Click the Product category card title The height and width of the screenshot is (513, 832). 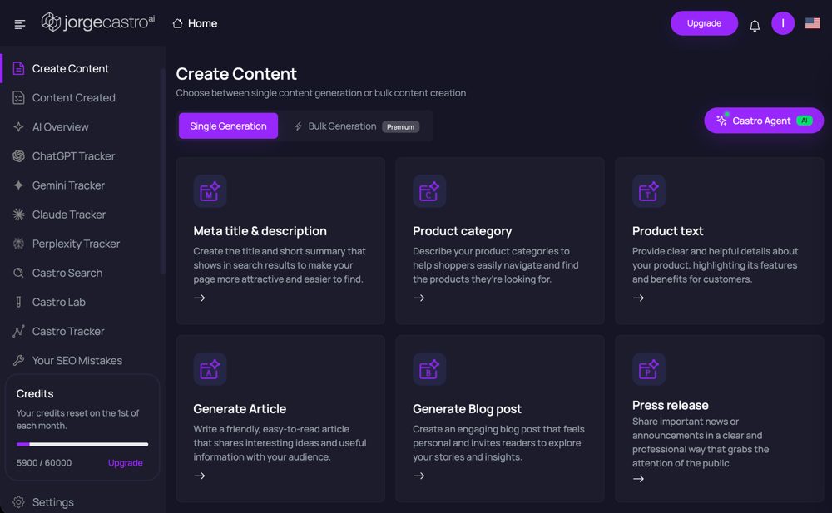(462, 231)
